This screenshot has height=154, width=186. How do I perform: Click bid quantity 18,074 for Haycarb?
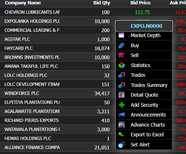pos(102,48)
